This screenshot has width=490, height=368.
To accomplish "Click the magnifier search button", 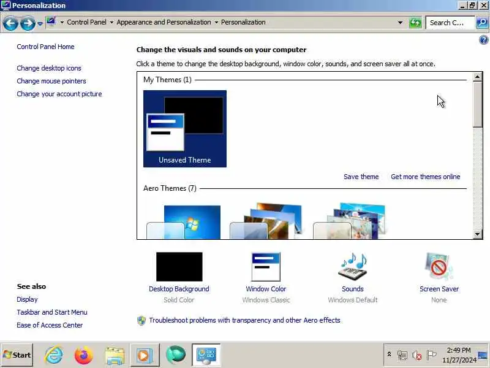I will (x=482, y=23).
